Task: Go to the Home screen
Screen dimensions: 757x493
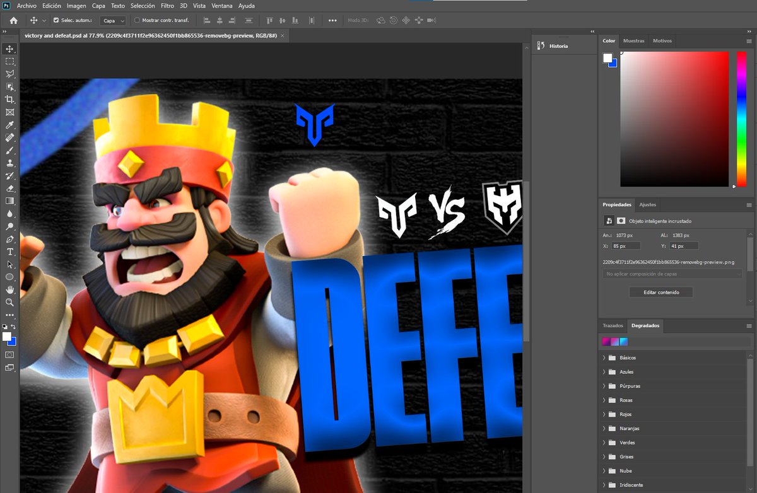Action: (x=13, y=20)
